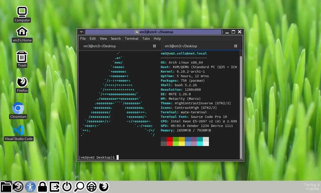Open the globe web browser icon in the panel
The image size is (321, 193).
92,187
